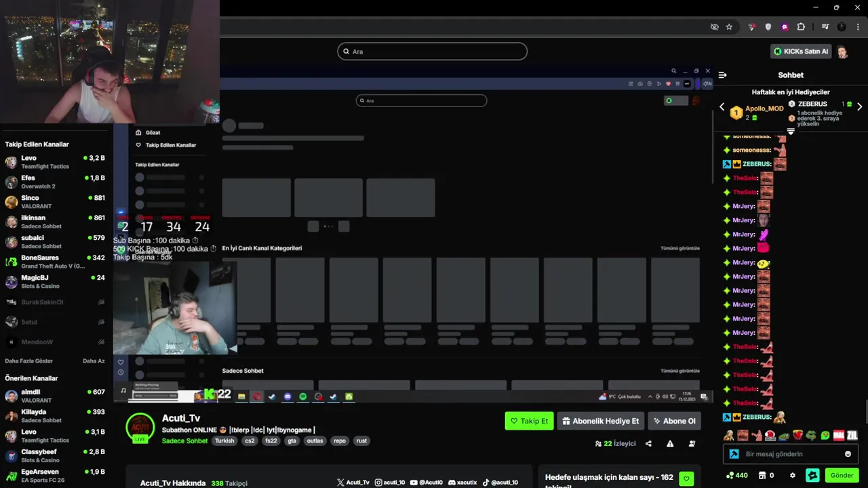Select the outlas tag

tap(315, 441)
